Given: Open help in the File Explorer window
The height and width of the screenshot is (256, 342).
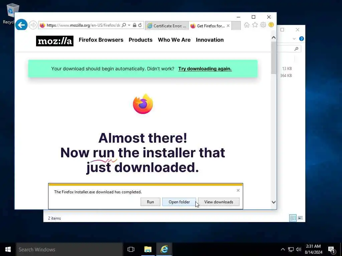Looking at the screenshot, I should click(302, 39).
